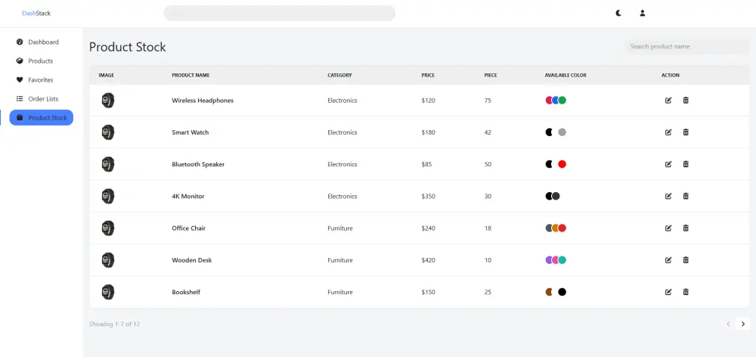Delete the Wooden Desk product
Screen dimensions: 756x357
click(686, 260)
